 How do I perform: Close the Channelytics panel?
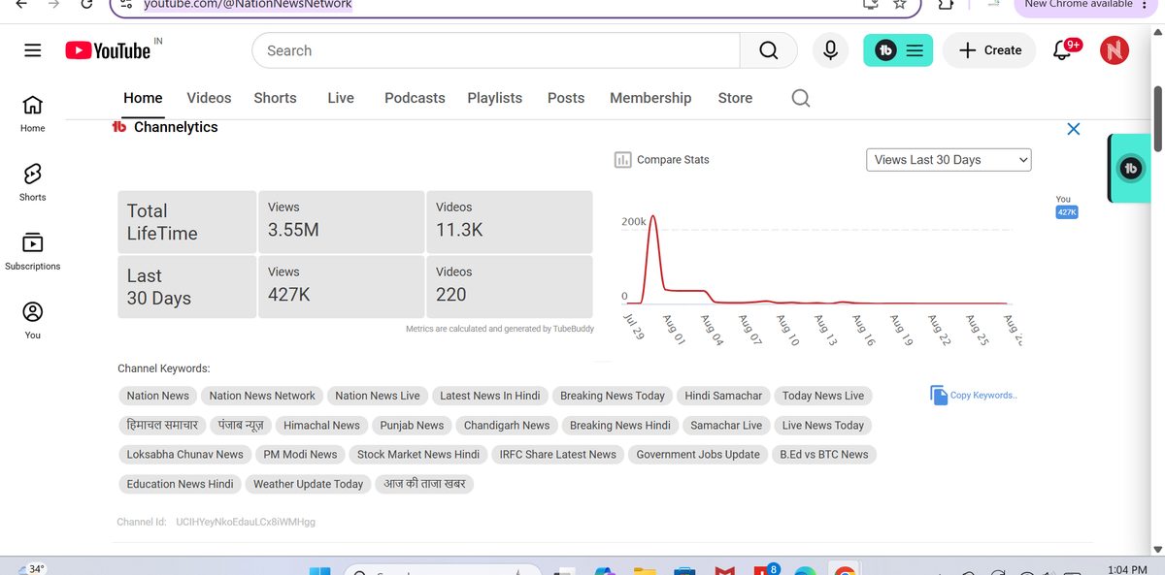(1073, 129)
